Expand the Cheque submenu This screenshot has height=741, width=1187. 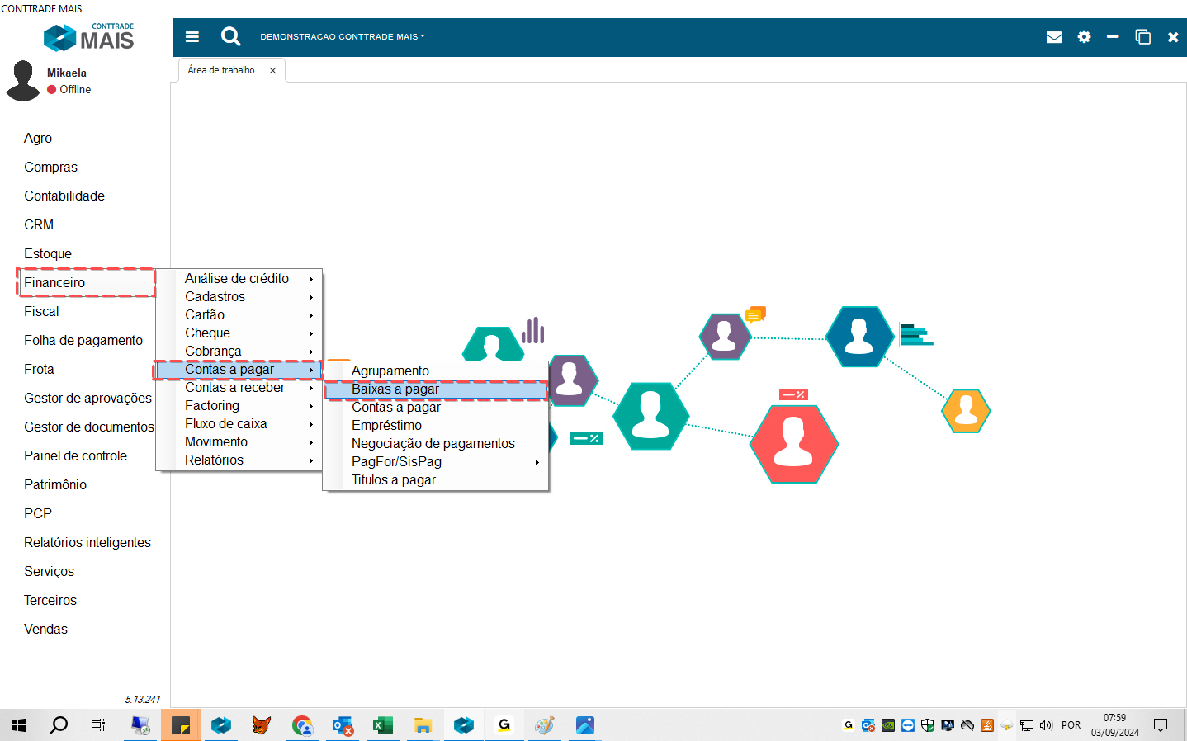click(238, 333)
